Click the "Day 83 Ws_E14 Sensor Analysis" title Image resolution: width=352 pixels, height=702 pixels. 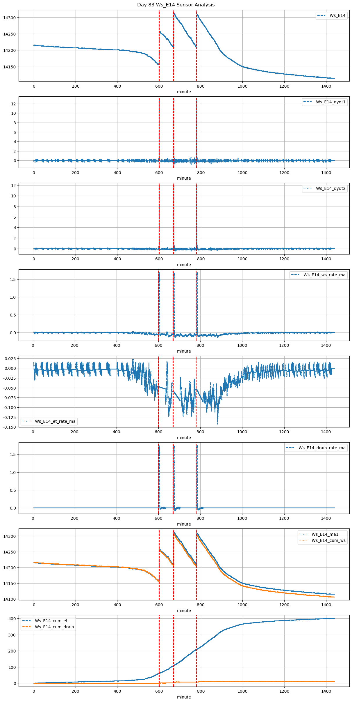tap(176, 5)
